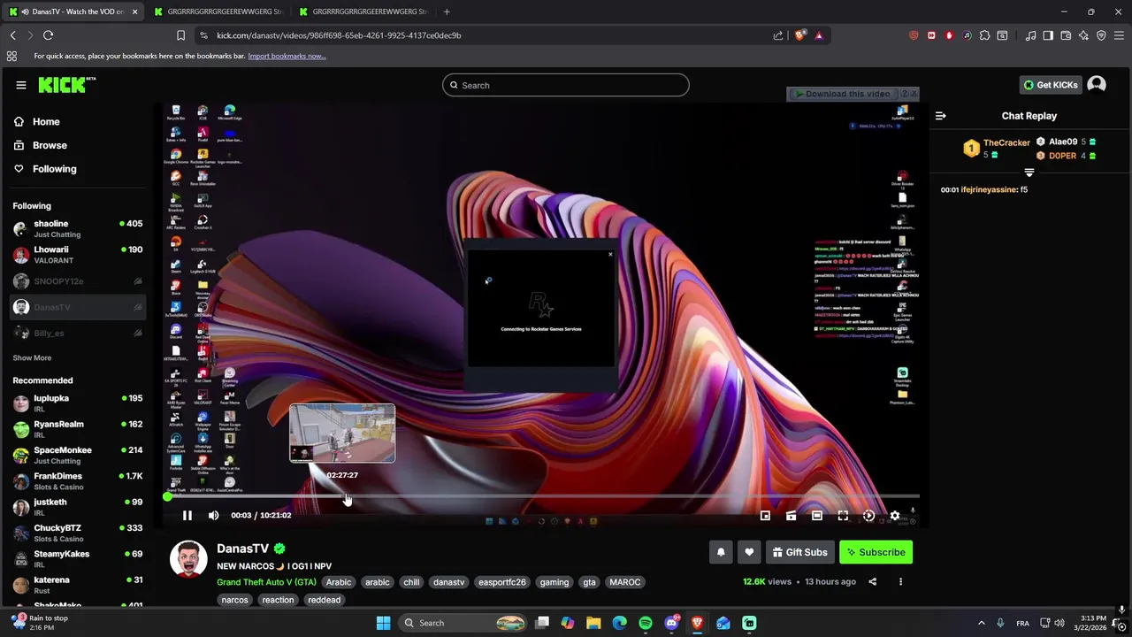
Task: Open the player settings gear
Action: (895, 516)
